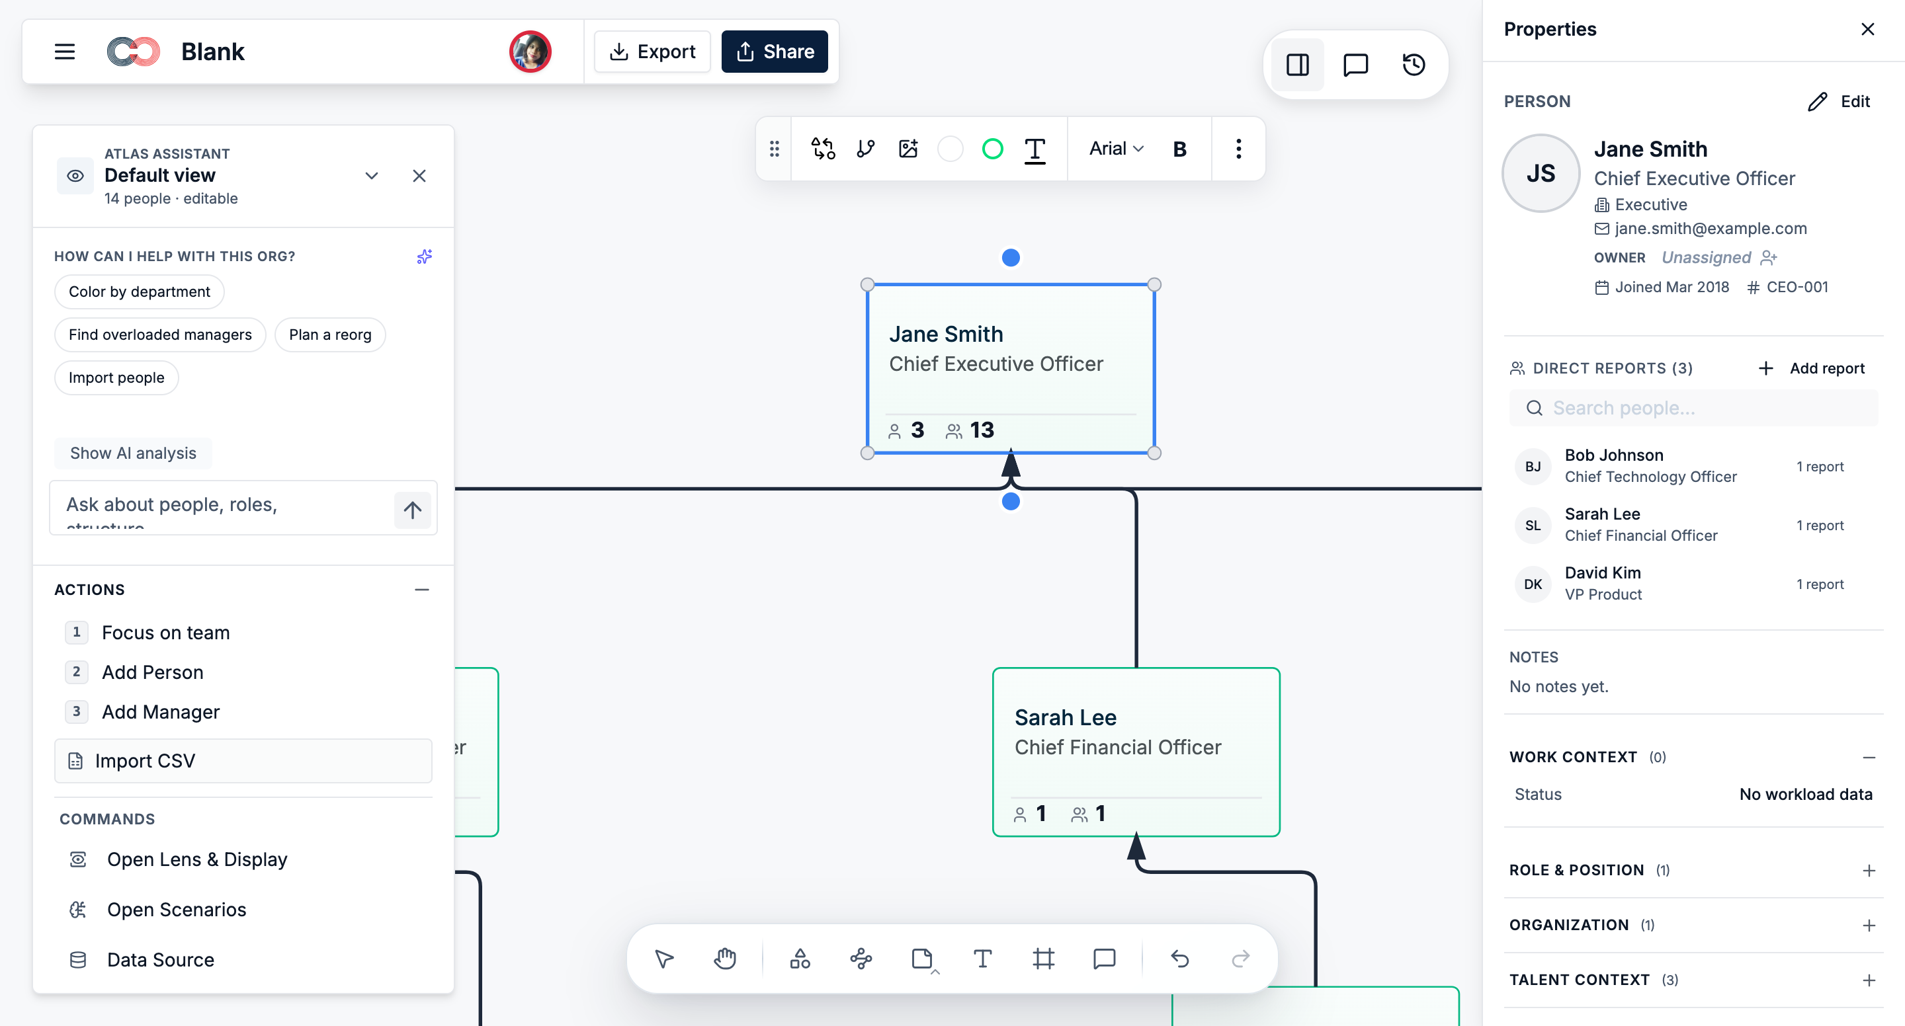Select the Sarah Lee org card
This screenshot has height=1026, width=1905.
click(x=1136, y=752)
